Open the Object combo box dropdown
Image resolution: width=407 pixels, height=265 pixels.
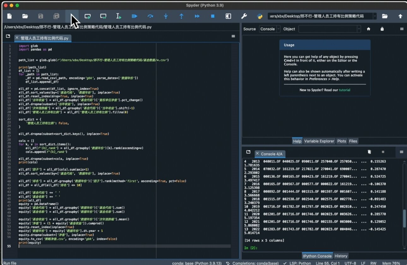tap(359, 29)
